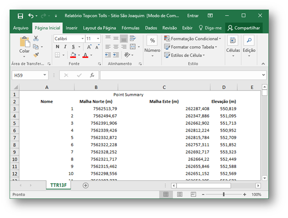288x218 pixels.
Task: Click the Cut scissors icon
Action: coord(36,39)
